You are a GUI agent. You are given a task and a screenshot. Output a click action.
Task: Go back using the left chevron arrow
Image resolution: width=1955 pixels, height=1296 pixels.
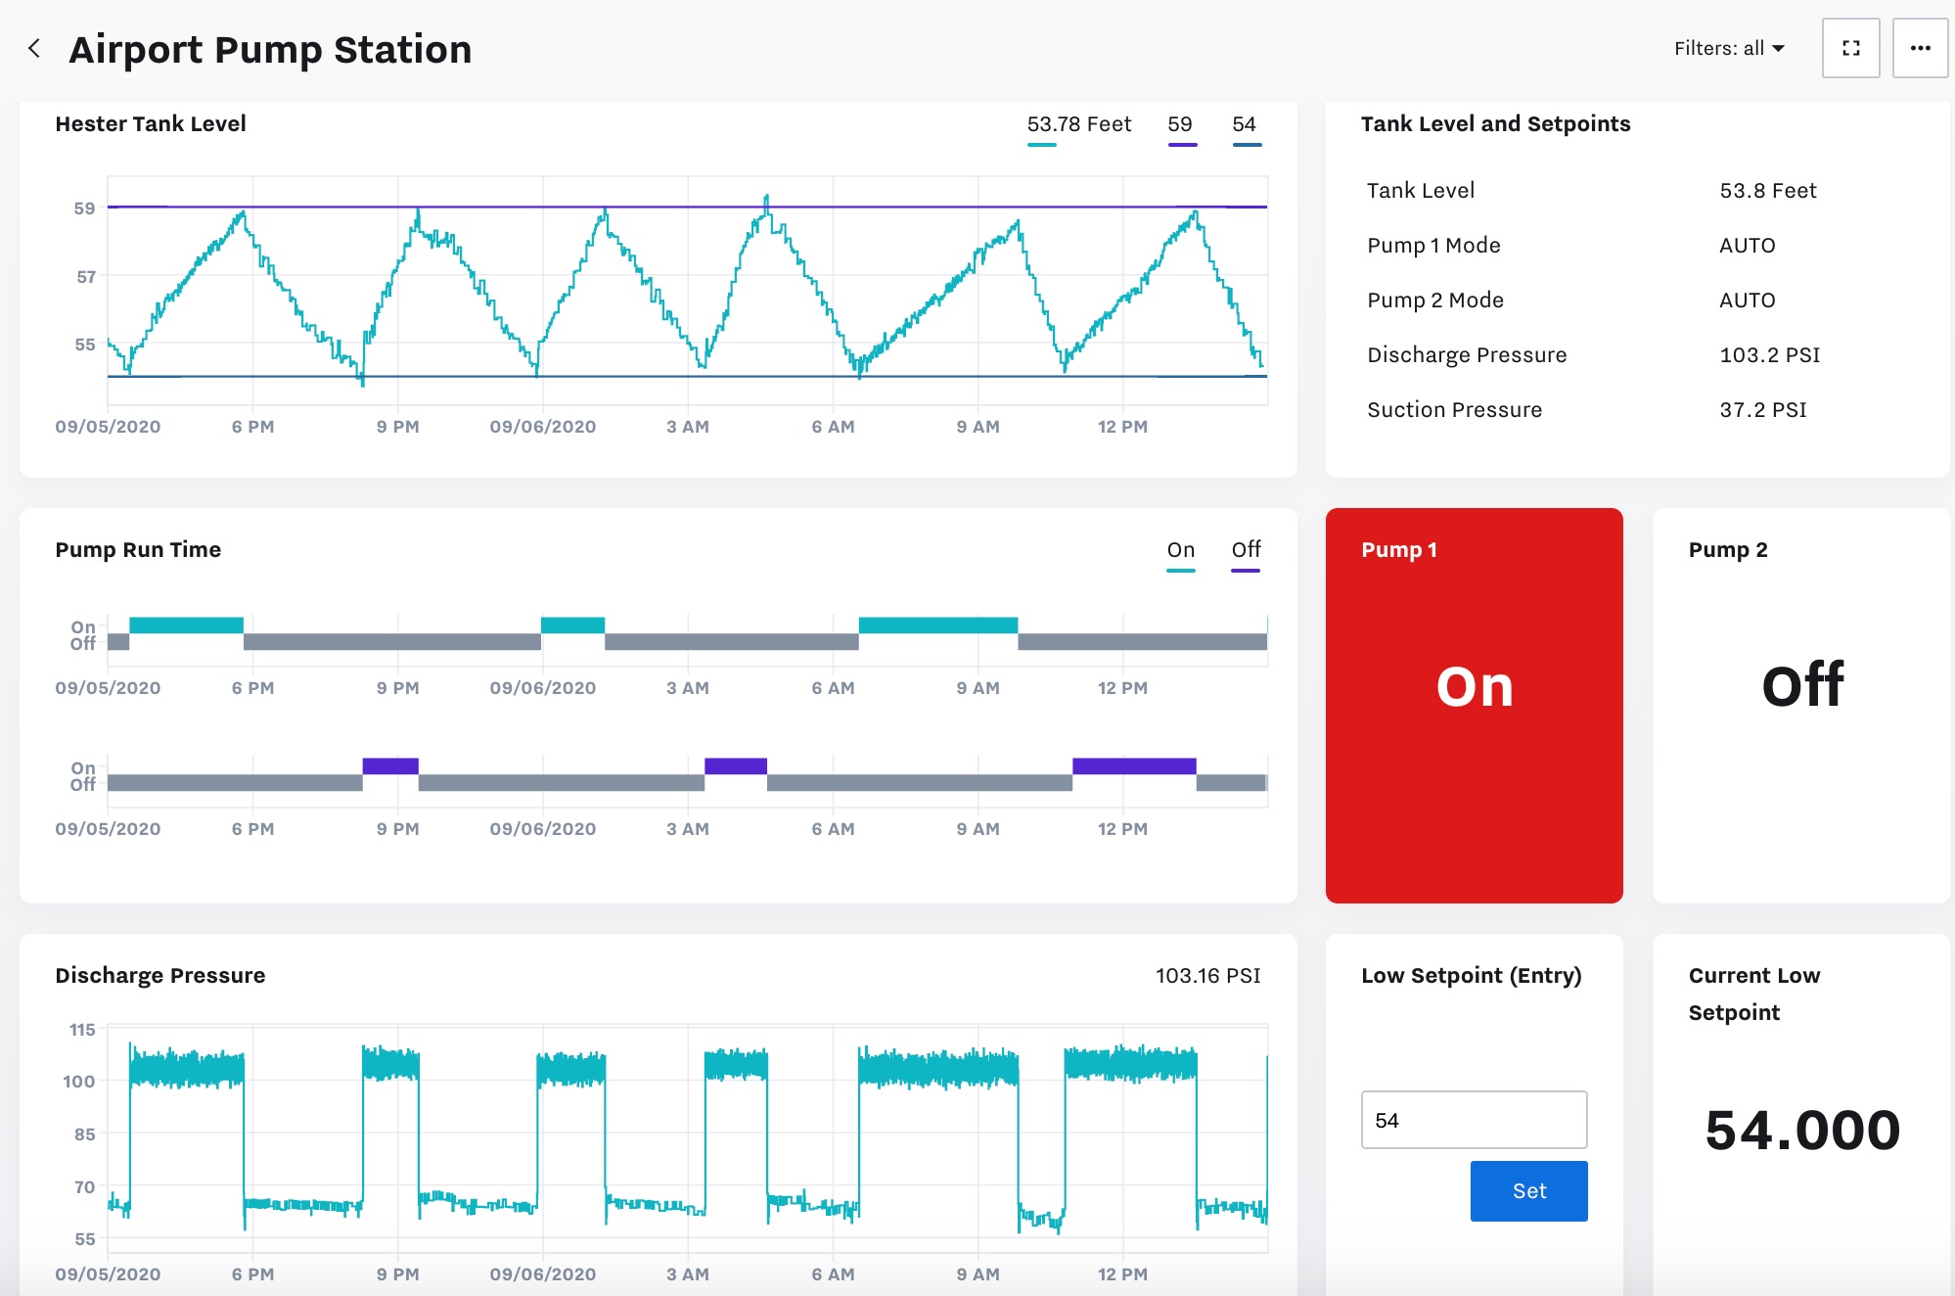pyautogui.click(x=34, y=48)
